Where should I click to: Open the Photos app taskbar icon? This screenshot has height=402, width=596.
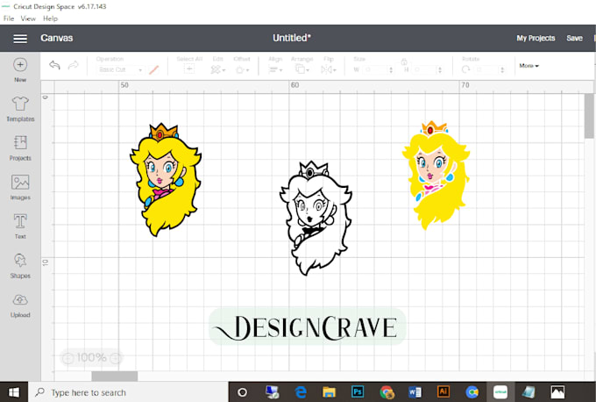click(x=557, y=392)
